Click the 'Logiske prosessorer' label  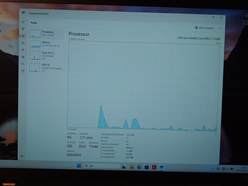110,144
